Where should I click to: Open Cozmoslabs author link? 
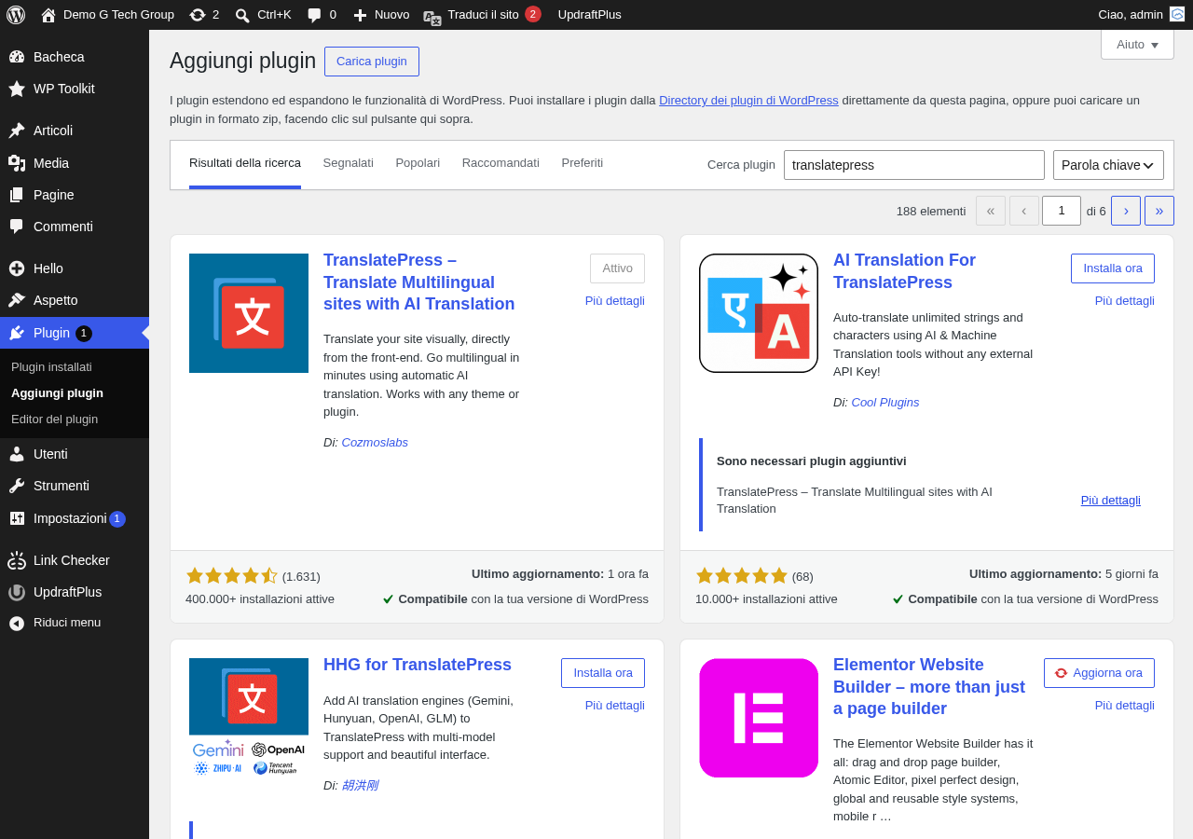tap(375, 442)
